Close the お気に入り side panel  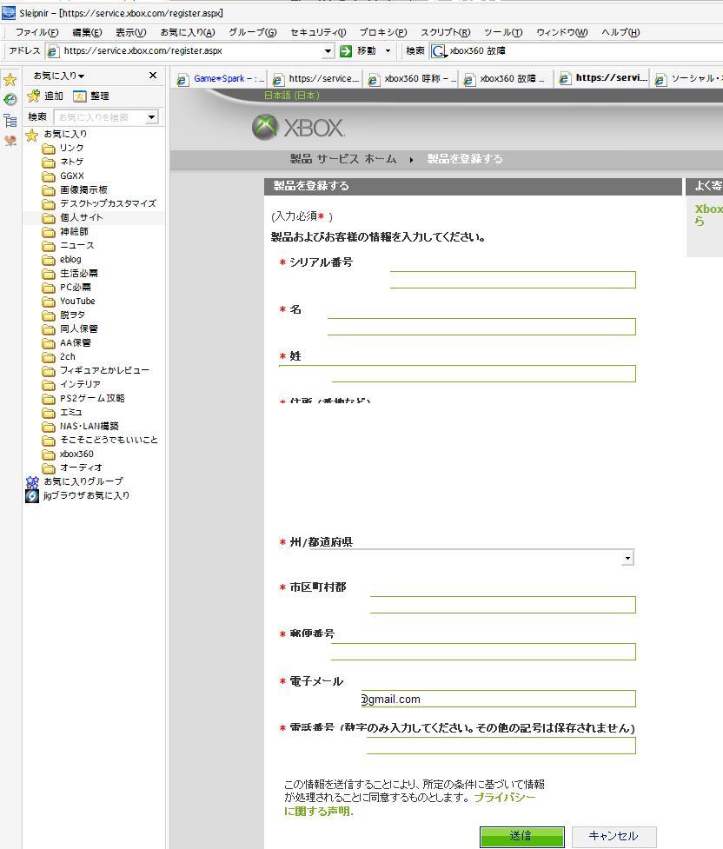click(153, 76)
